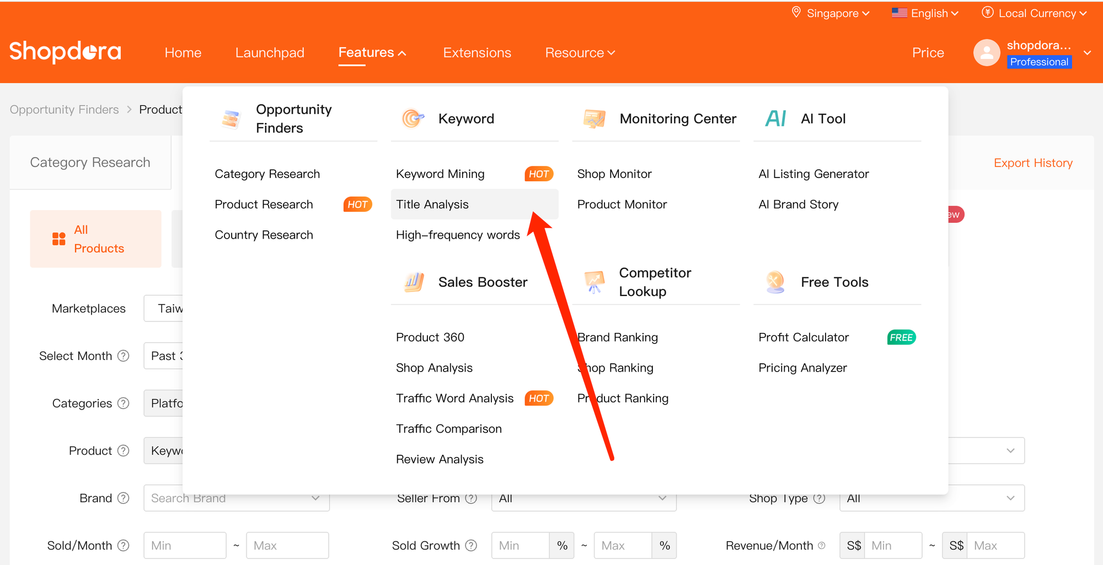Expand the Resource menu
This screenshot has height=565, width=1103.
point(580,52)
